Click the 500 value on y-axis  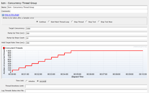tap(10, 61)
